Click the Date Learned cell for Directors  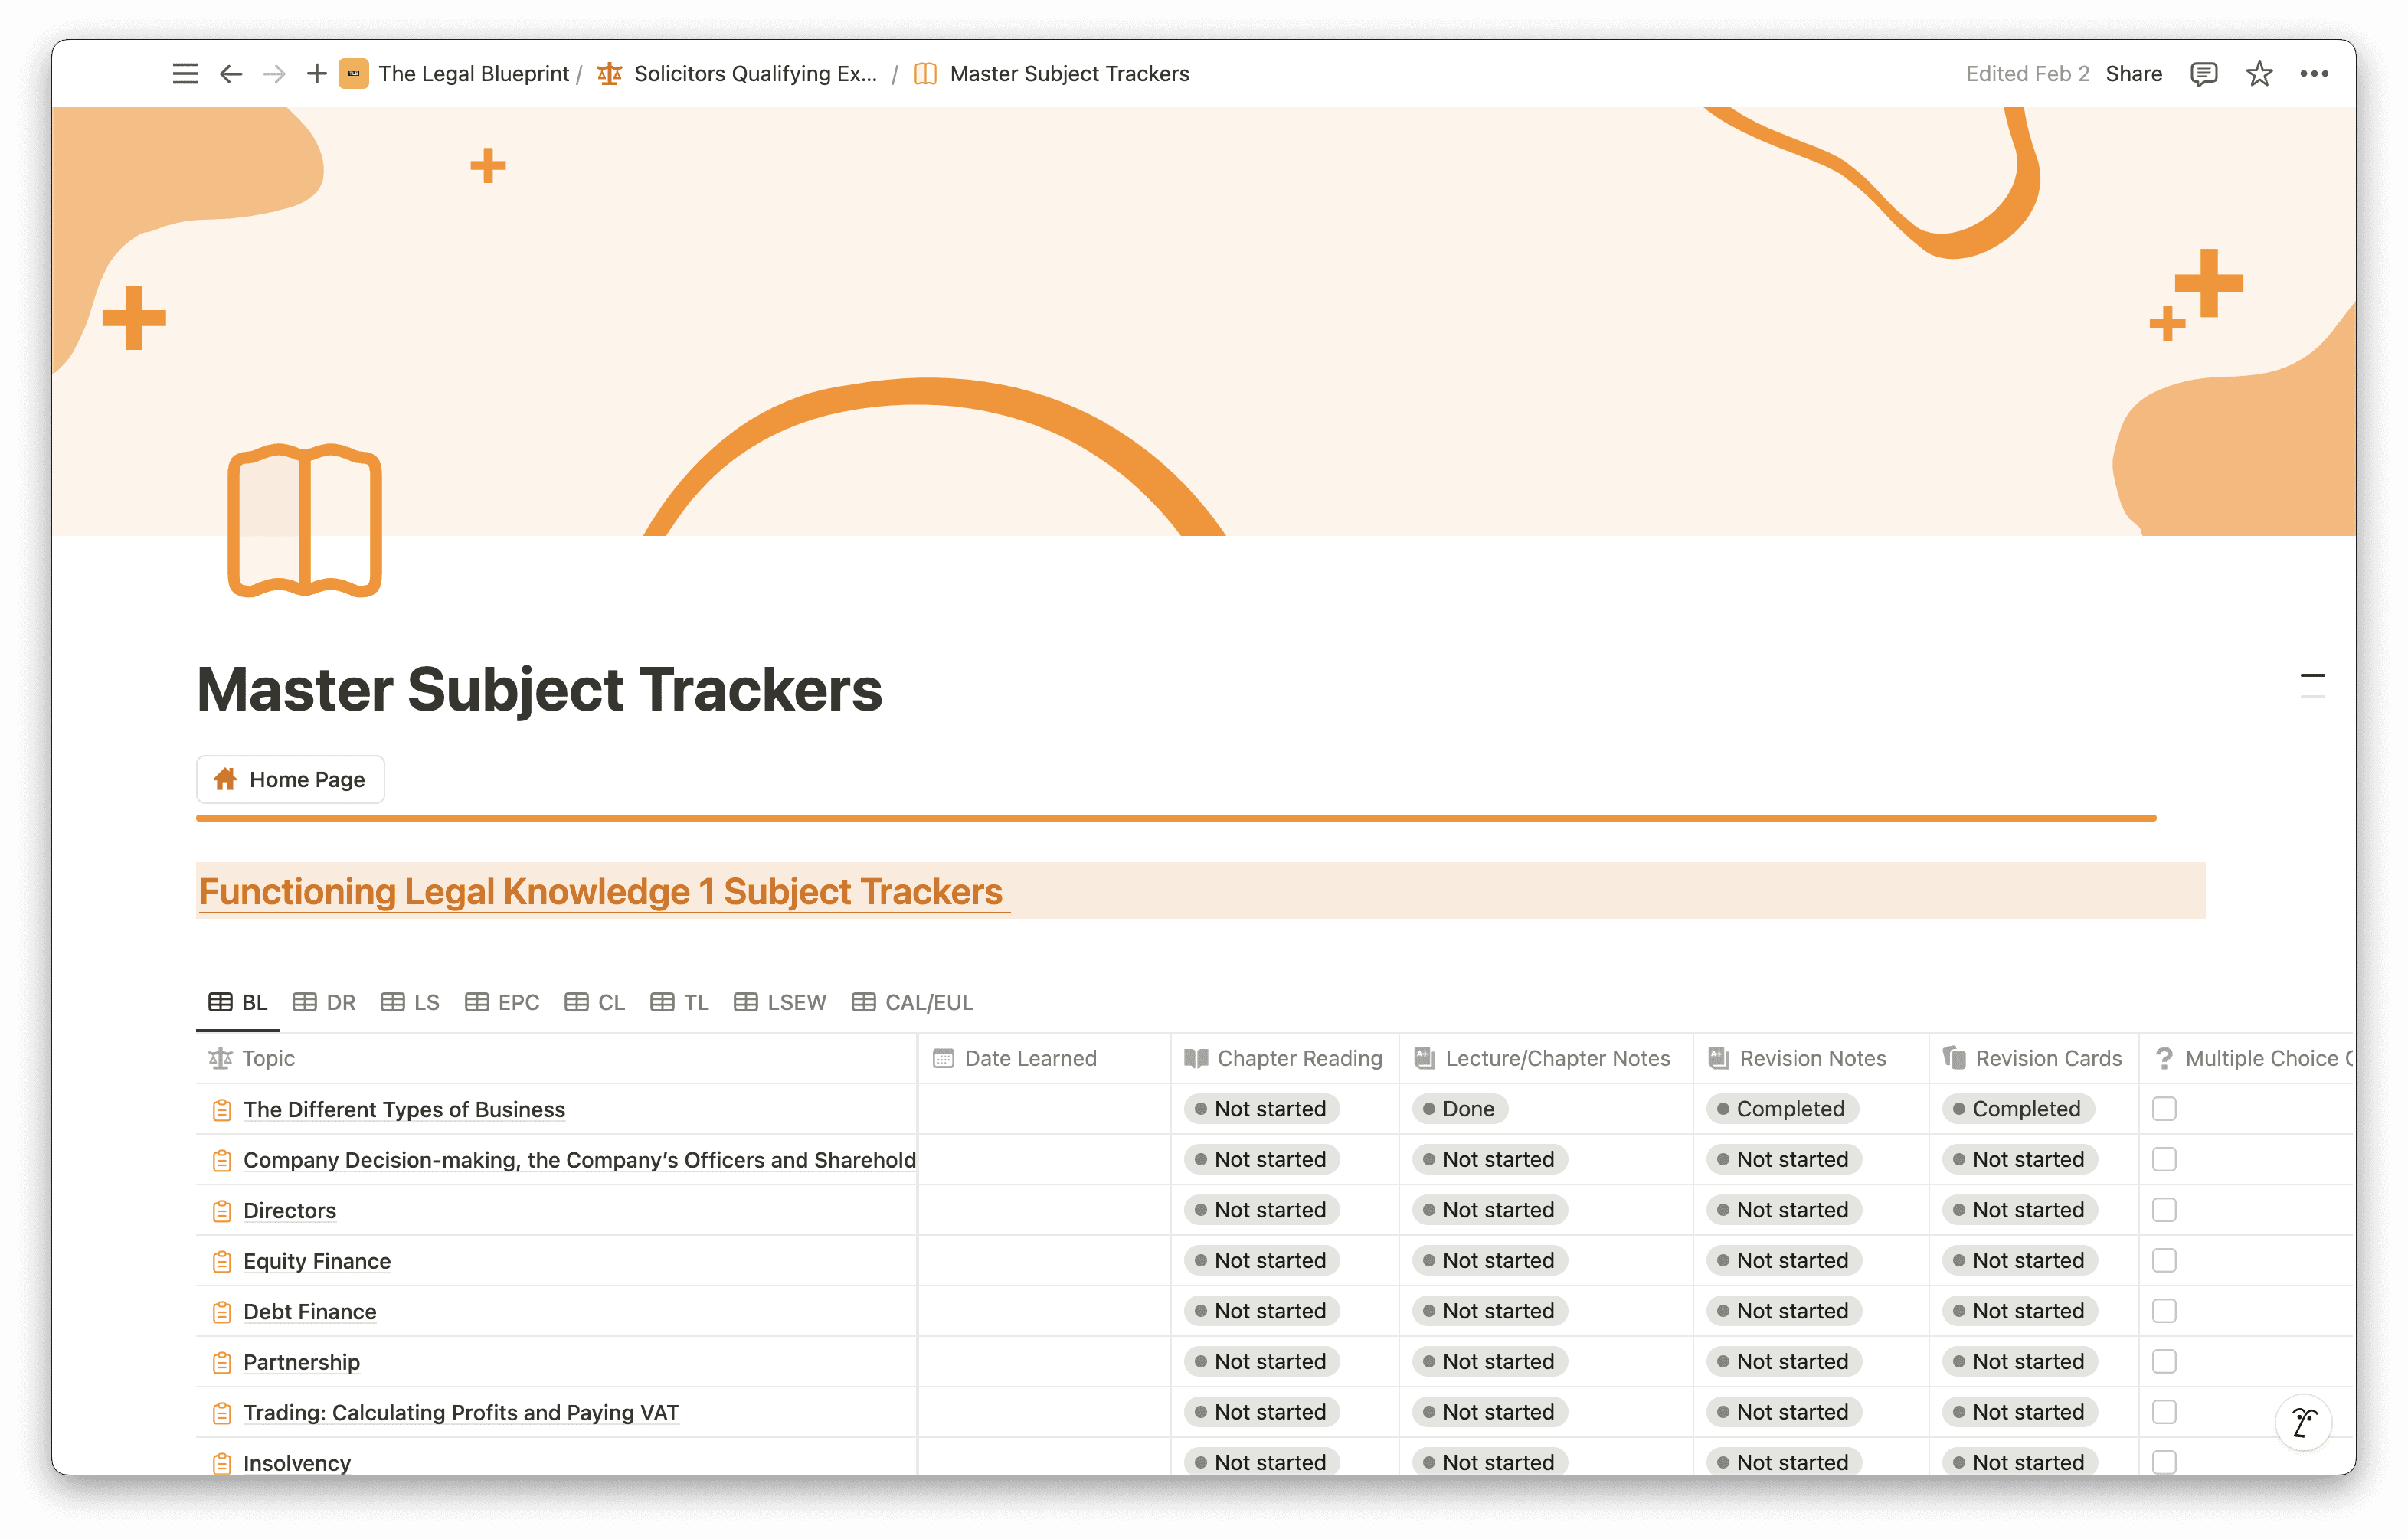coord(1043,1210)
